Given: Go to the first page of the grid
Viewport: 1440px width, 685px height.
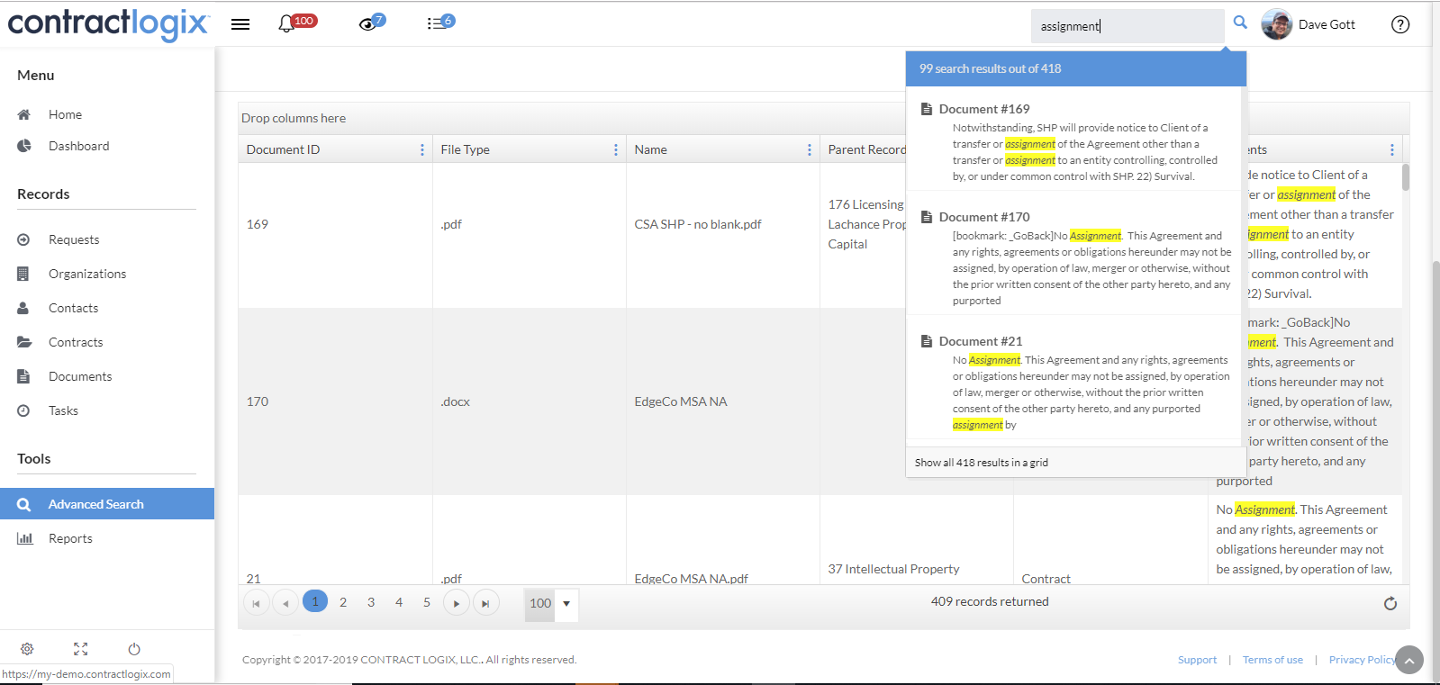Looking at the screenshot, I should click(256, 603).
